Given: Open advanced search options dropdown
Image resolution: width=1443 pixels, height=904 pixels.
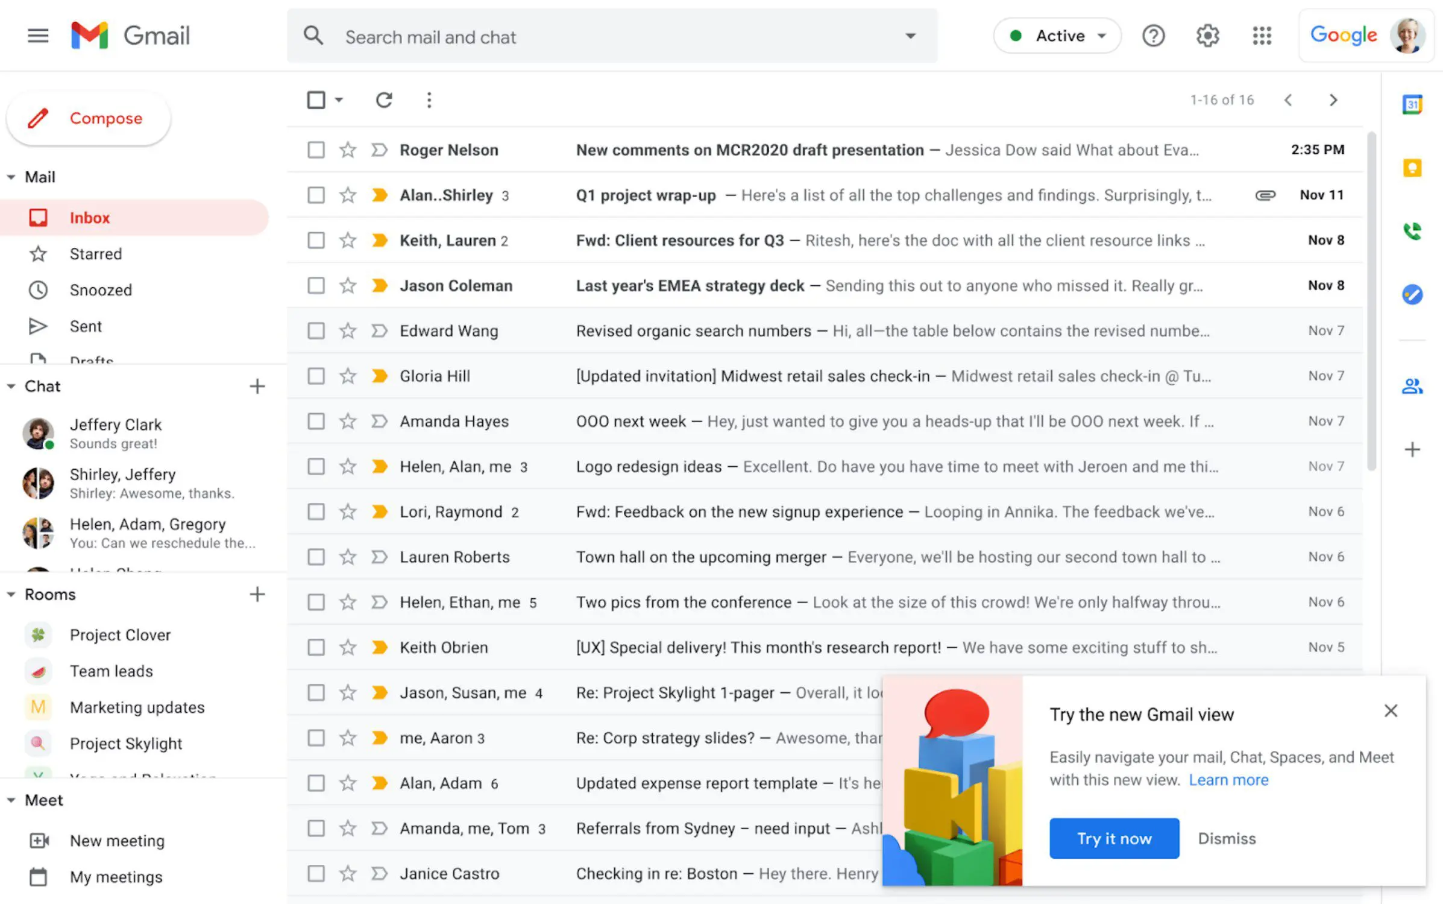Looking at the screenshot, I should click(x=910, y=36).
